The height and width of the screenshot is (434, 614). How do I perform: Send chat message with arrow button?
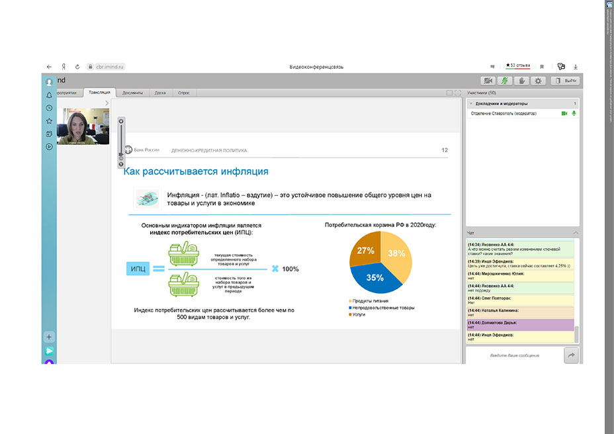(570, 355)
